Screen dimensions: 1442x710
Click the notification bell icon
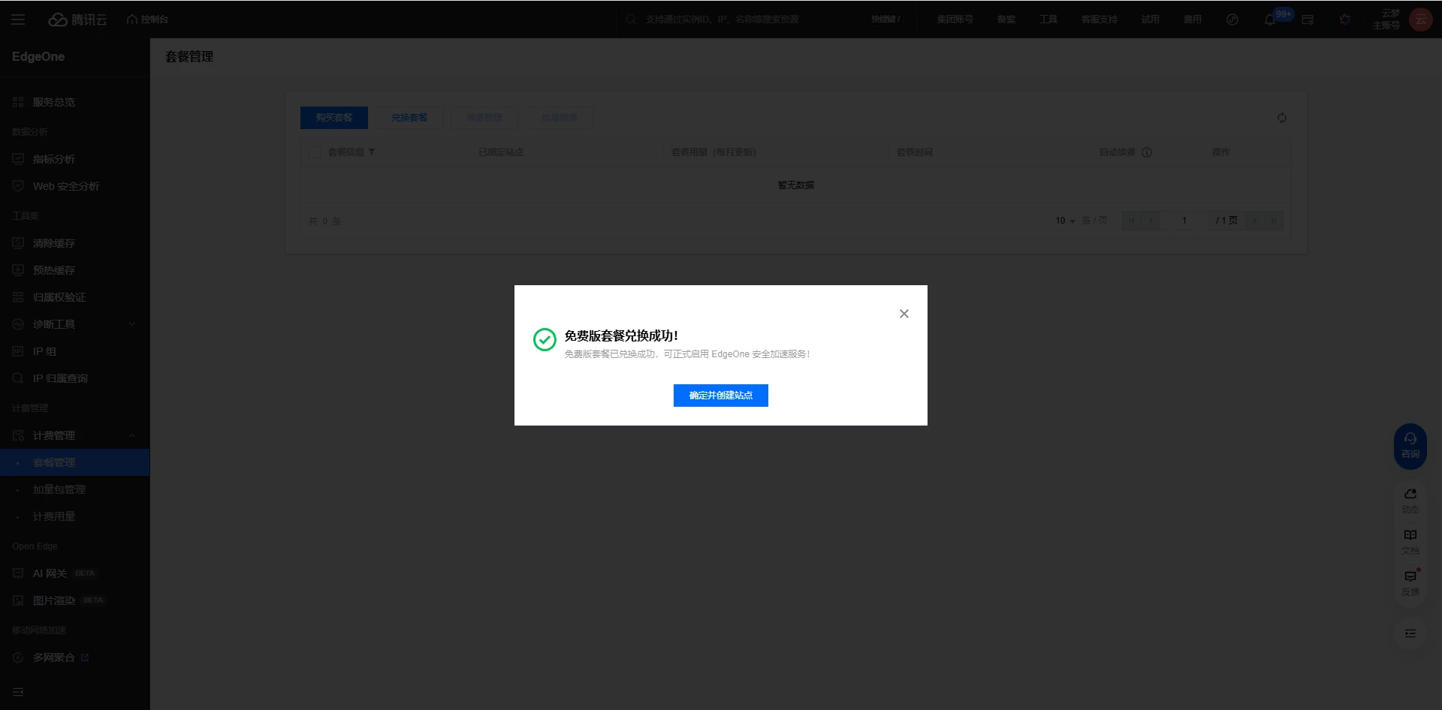coord(1269,20)
